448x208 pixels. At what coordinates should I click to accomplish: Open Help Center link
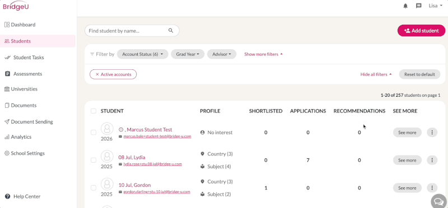coord(27,196)
